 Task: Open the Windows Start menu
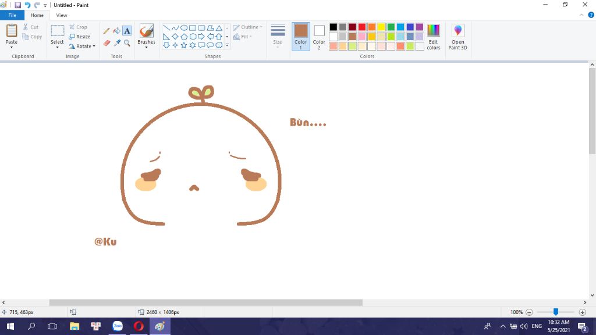[10, 326]
